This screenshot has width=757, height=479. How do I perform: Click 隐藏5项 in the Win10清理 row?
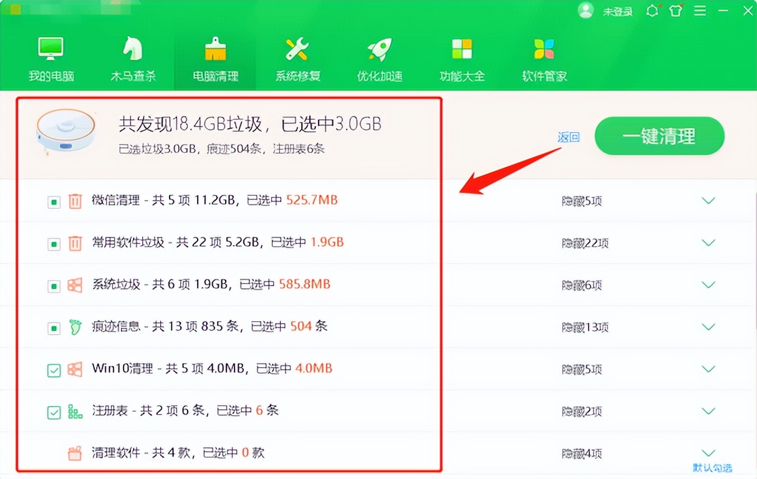[582, 370]
